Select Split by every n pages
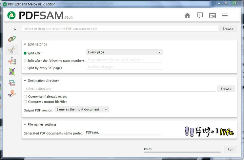 [25, 68]
